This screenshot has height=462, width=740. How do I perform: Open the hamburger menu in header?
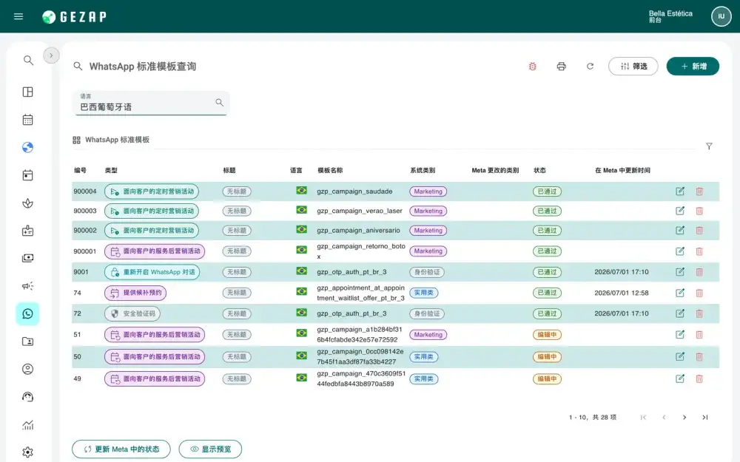pos(18,16)
